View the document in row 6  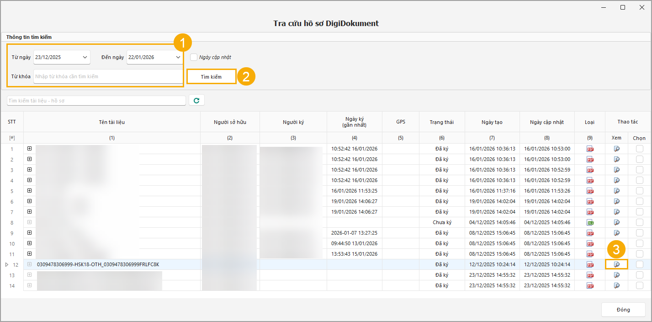pos(617,201)
